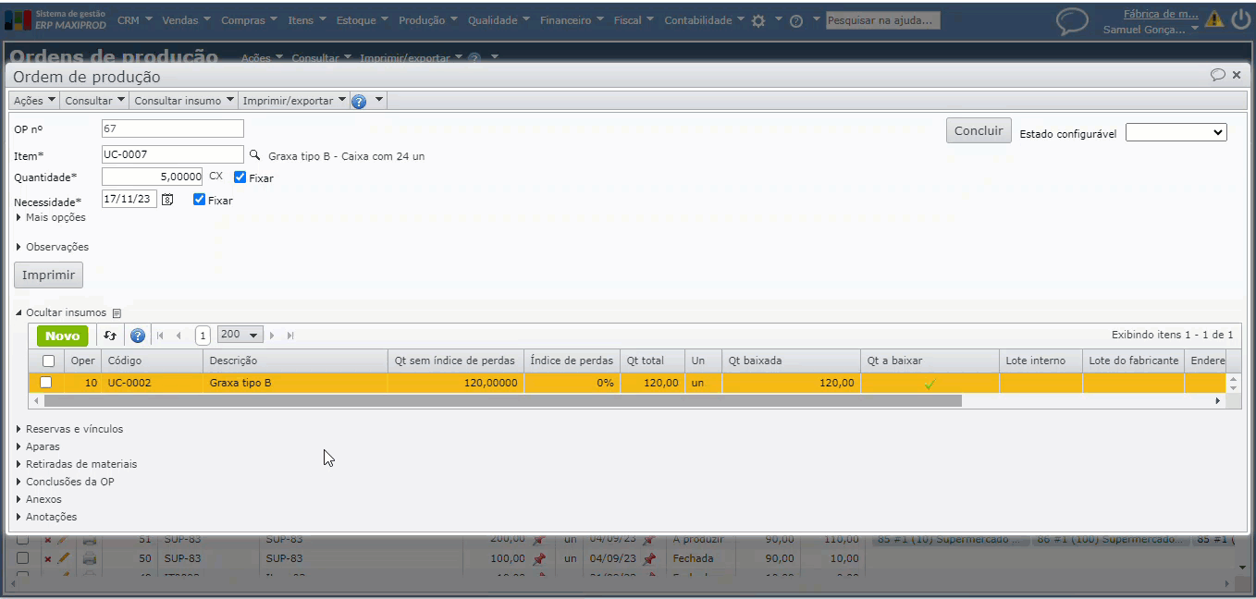The height and width of the screenshot is (599, 1256).
Task: Sort by Descrição column header
Action: pos(295,361)
